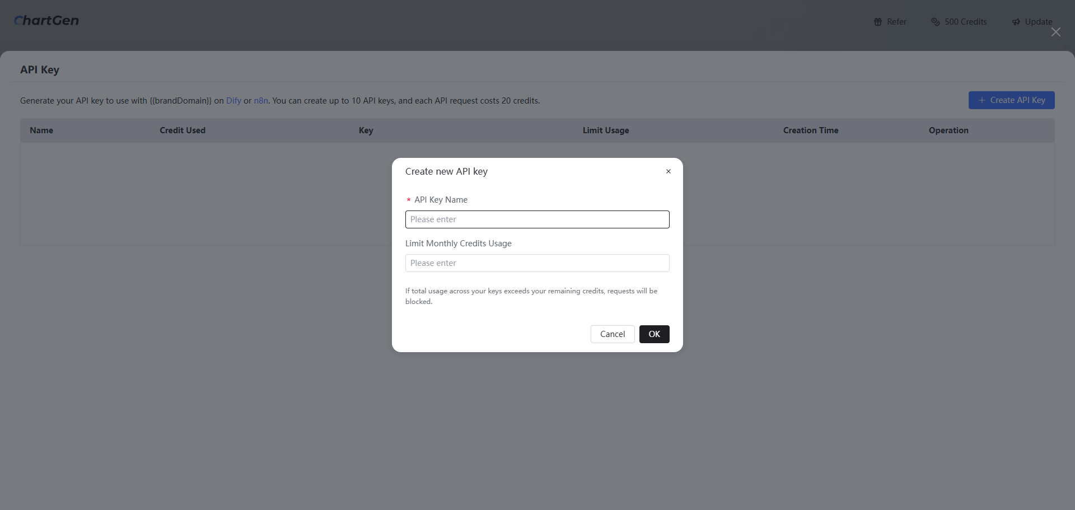
Task: Click the Limit Monthly Credits Usage input
Action: tap(537, 263)
